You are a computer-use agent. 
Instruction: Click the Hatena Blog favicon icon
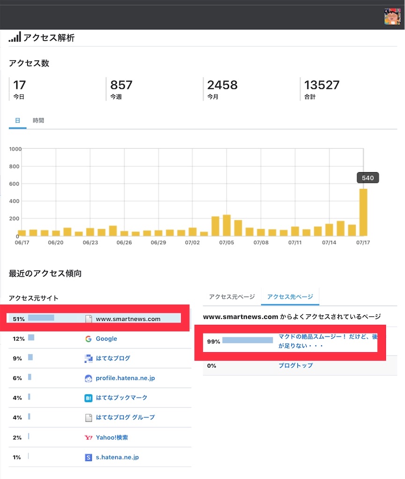click(x=88, y=358)
